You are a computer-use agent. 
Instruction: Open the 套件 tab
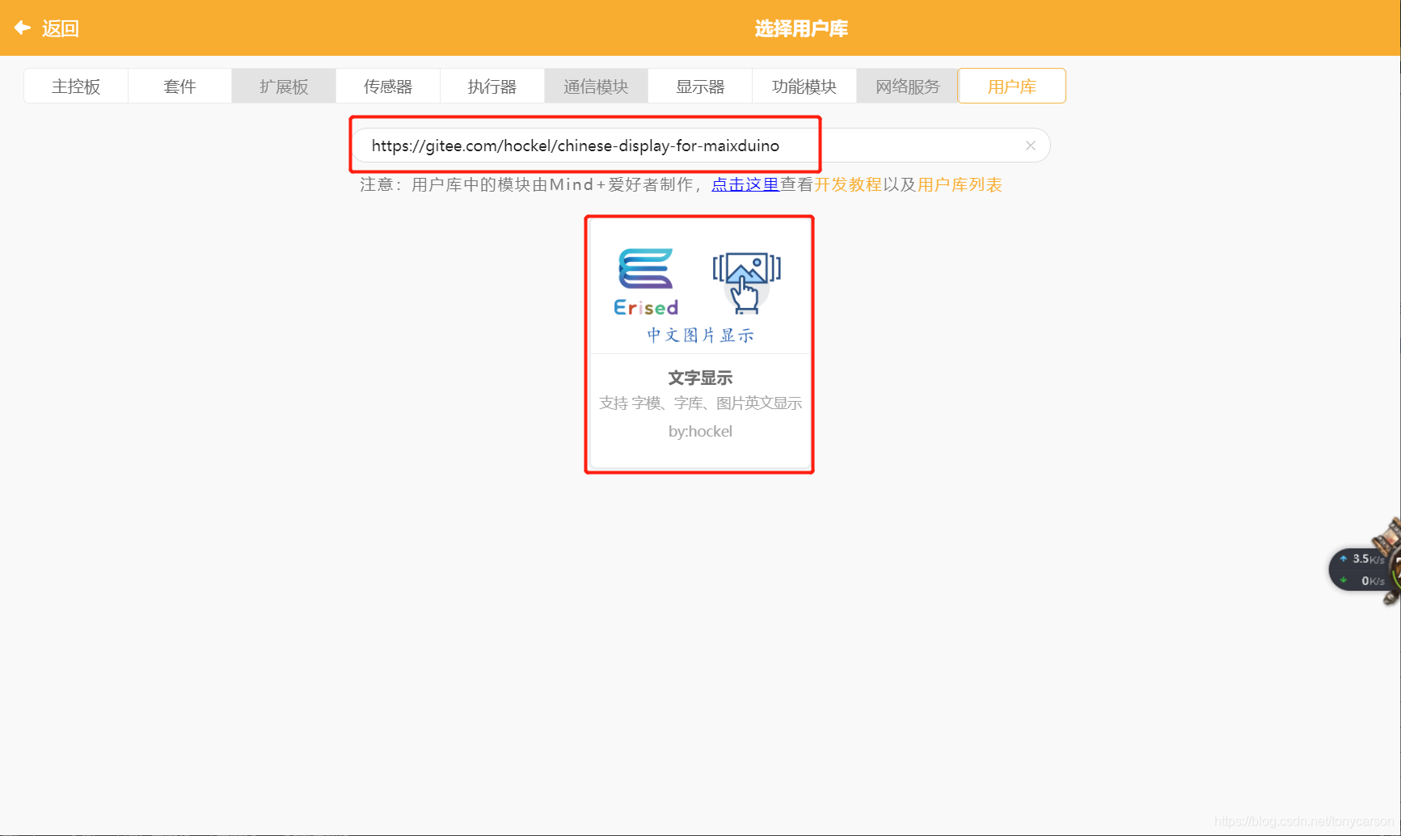pos(179,86)
